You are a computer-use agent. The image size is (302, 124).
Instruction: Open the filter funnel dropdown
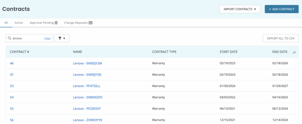[62, 38]
